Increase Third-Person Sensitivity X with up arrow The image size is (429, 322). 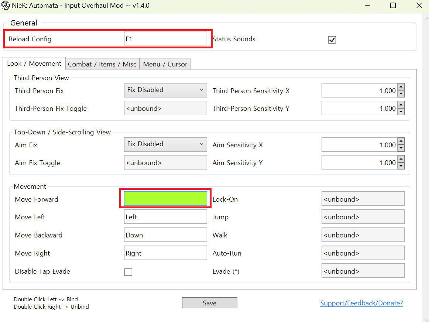coord(401,87)
